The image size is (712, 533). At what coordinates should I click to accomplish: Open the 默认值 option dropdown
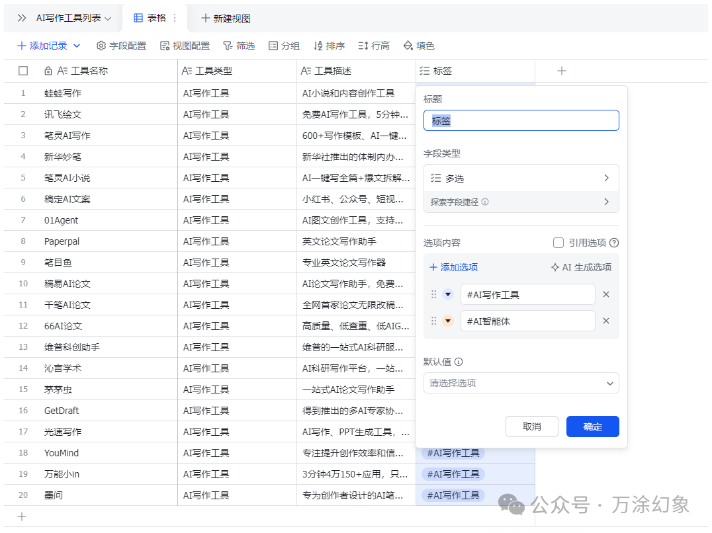coord(521,383)
